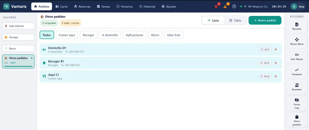Click the Mi Negocio S.L. business name
Screen dimensions: 309x130
point(258,6)
